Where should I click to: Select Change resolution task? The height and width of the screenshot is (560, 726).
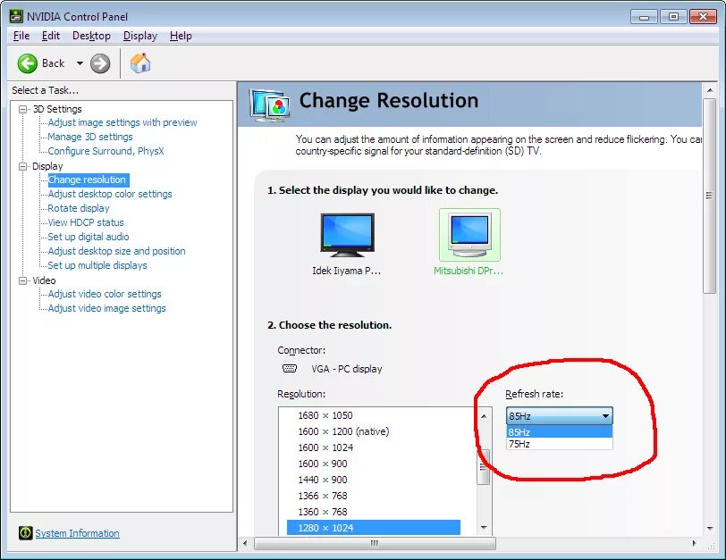coord(87,180)
